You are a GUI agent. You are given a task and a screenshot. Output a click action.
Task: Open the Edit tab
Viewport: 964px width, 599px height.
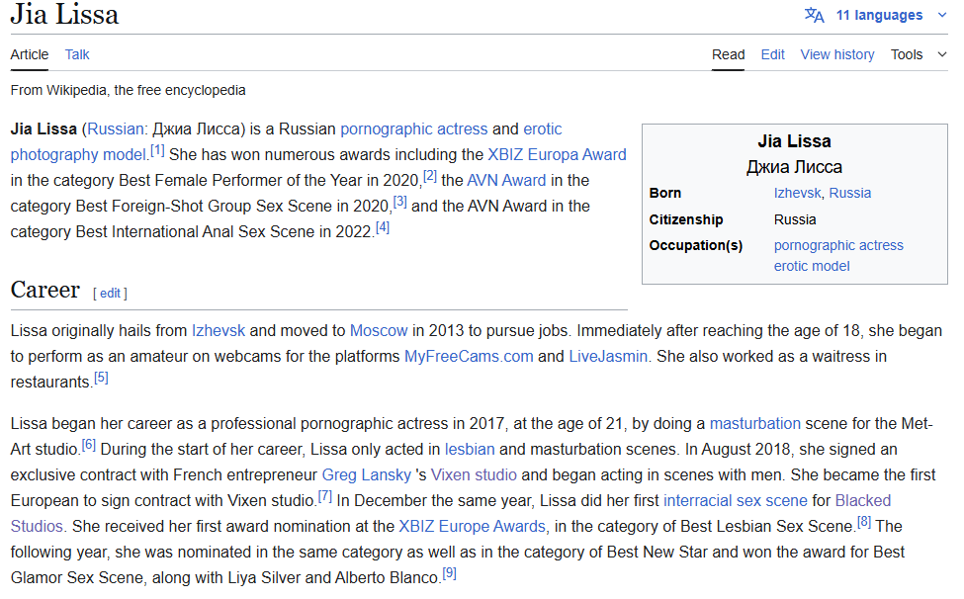pos(773,54)
